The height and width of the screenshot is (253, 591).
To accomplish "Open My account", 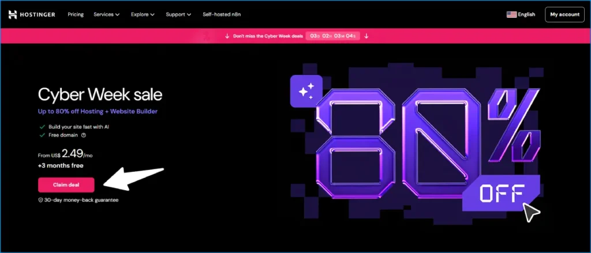I will click(x=564, y=14).
